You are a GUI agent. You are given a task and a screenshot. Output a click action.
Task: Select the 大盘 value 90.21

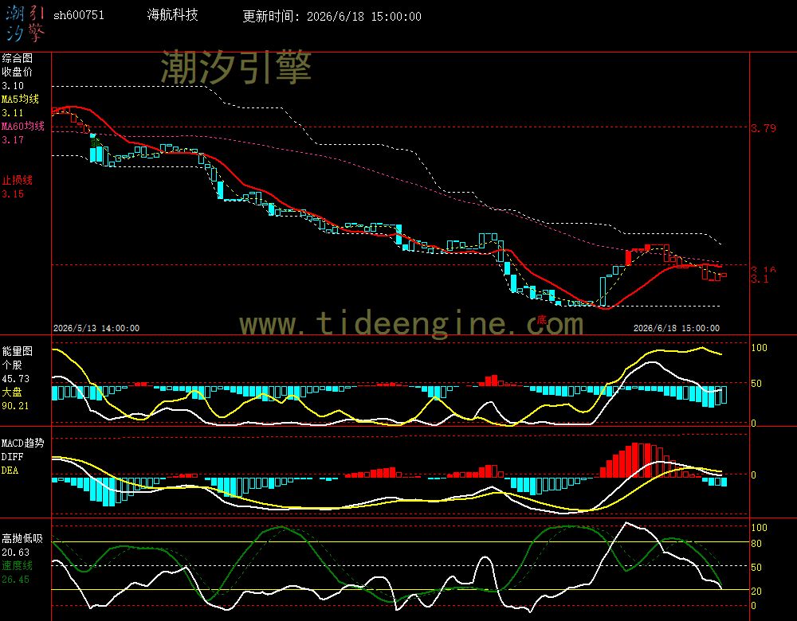coord(15,406)
